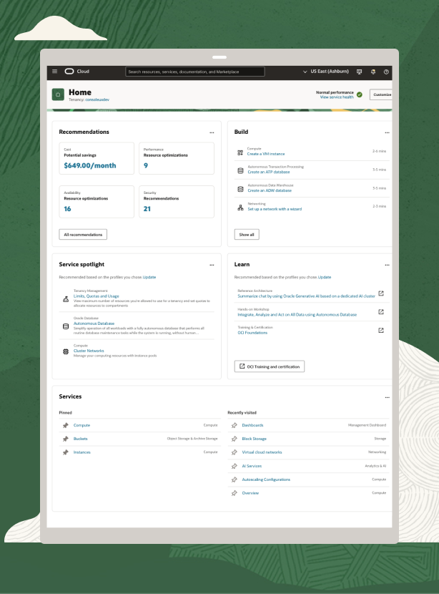Screen dimensions: 439x594
Task: Click the Cluster Networks icon
Action: click(66, 351)
